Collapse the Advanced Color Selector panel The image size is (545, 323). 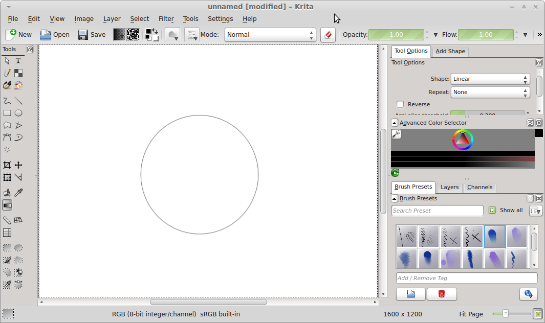pos(395,123)
